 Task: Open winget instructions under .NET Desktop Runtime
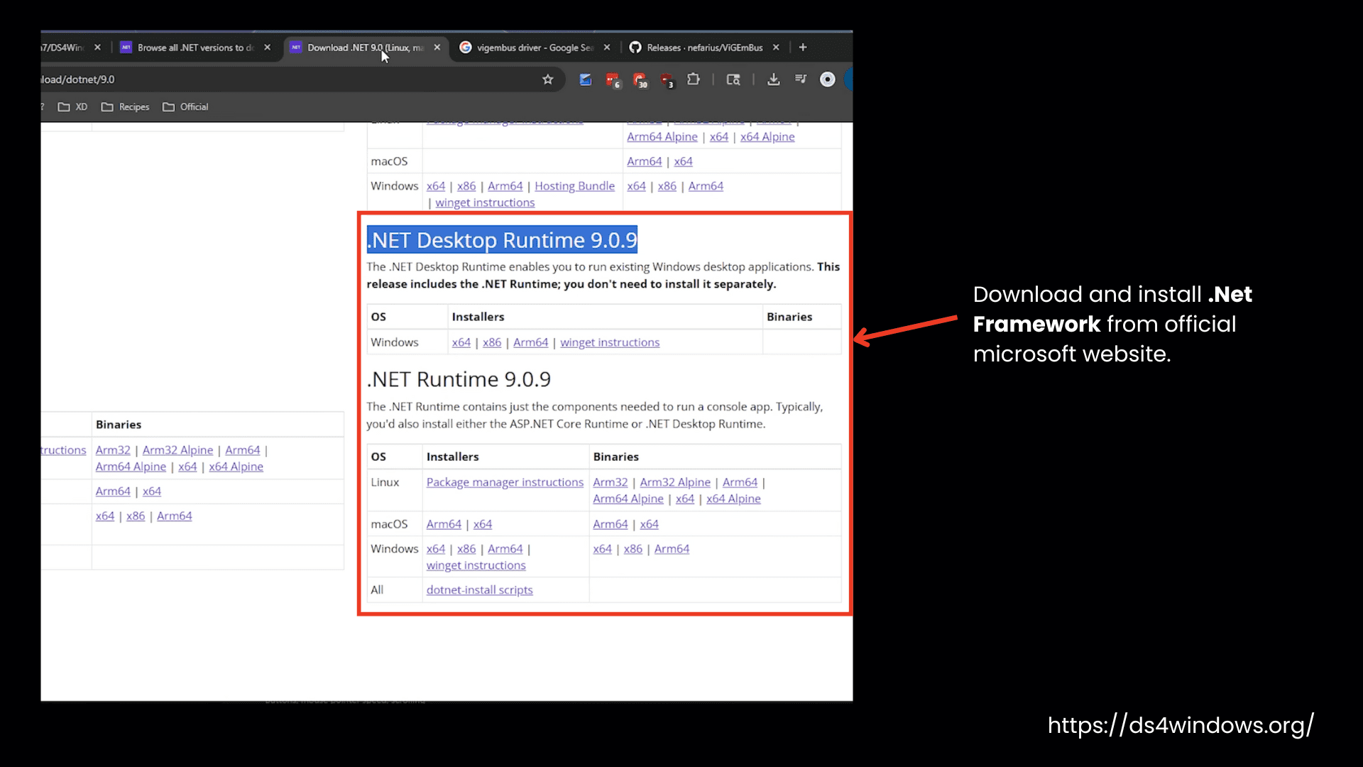click(x=610, y=342)
